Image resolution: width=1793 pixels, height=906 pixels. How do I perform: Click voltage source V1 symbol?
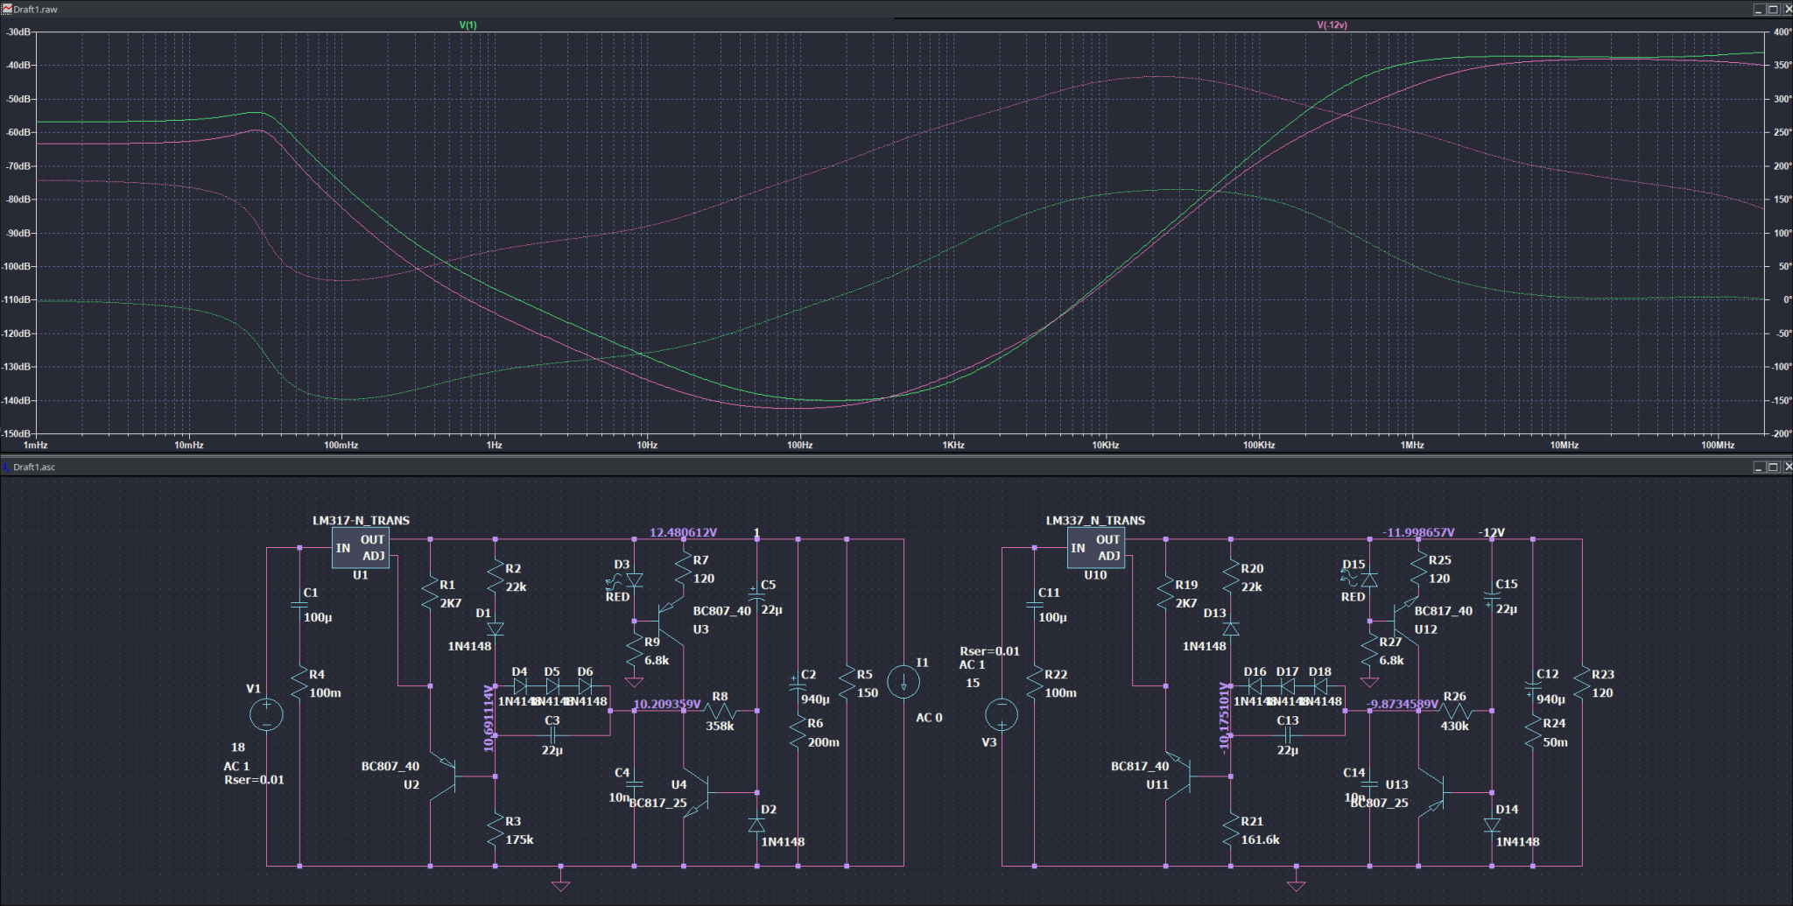point(266,714)
